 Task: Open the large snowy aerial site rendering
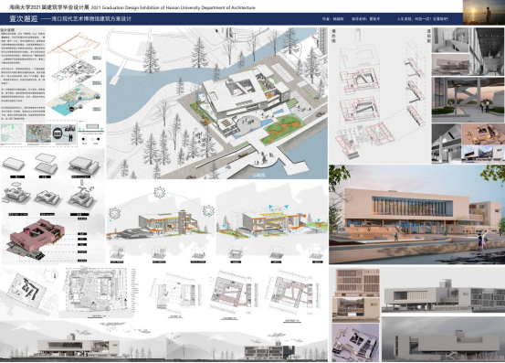(x=217, y=103)
